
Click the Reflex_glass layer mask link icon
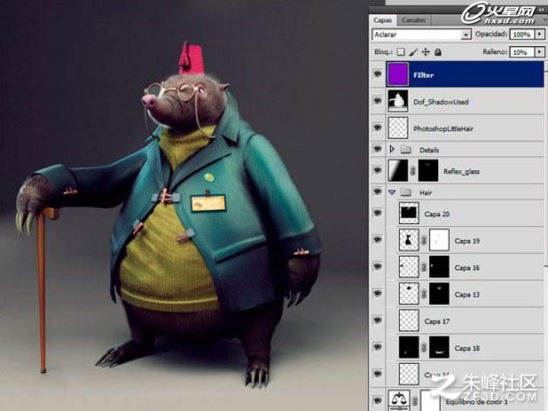[x=412, y=171]
